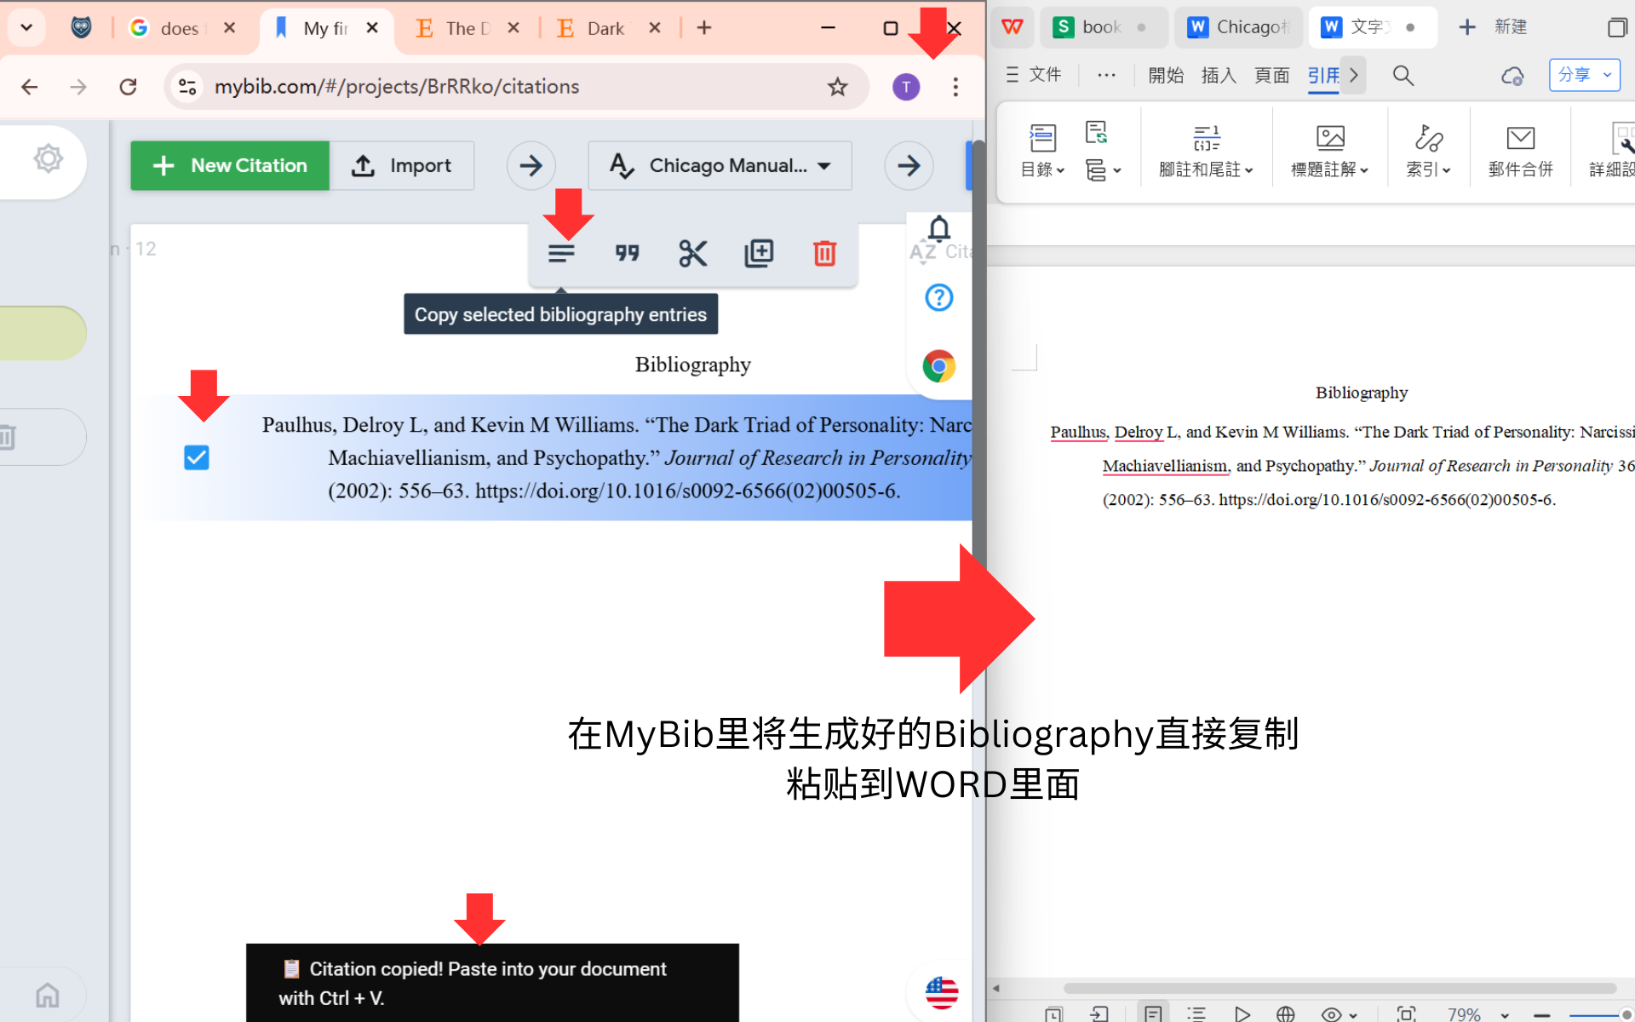Switch to the Dark browser tab
The height and width of the screenshot is (1022, 1635).
(605, 28)
